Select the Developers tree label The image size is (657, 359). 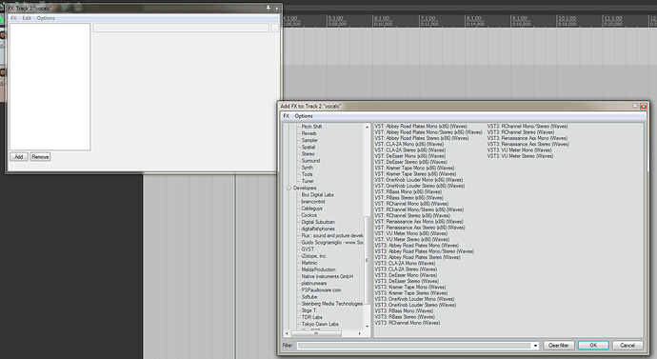coord(305,189)
